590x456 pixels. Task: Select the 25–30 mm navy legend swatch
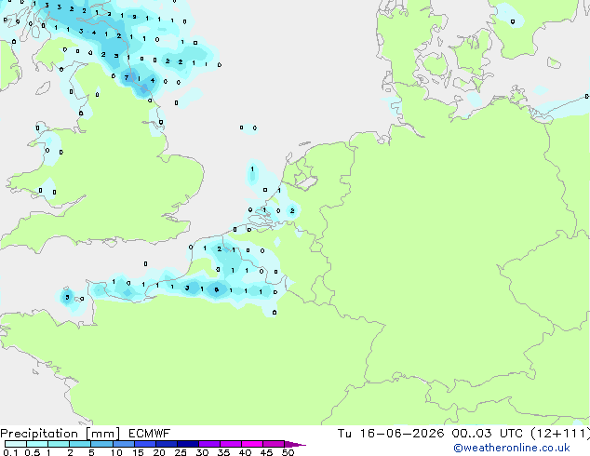tap(188, 444)
